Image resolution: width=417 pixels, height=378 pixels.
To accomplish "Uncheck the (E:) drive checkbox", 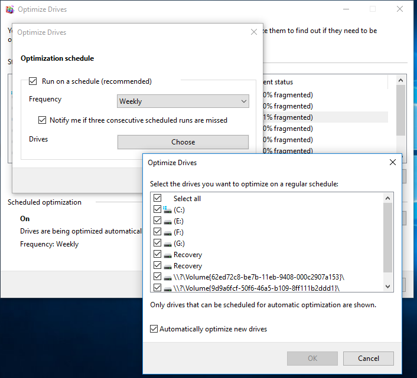I will 158,221.
